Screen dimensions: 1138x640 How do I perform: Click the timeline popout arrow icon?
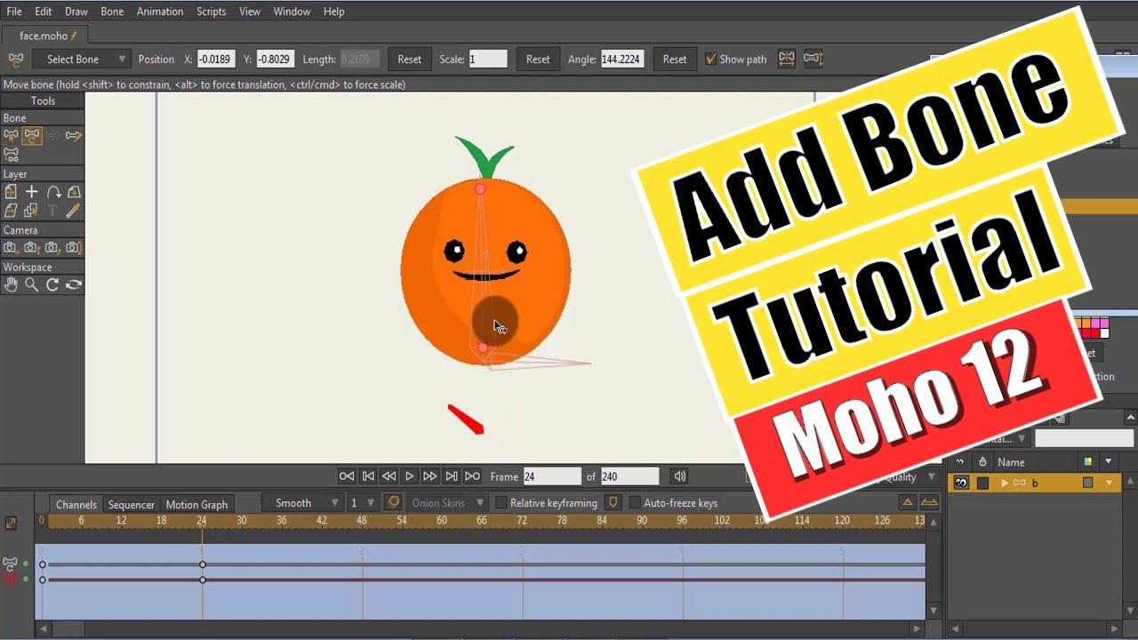(11, 523)
